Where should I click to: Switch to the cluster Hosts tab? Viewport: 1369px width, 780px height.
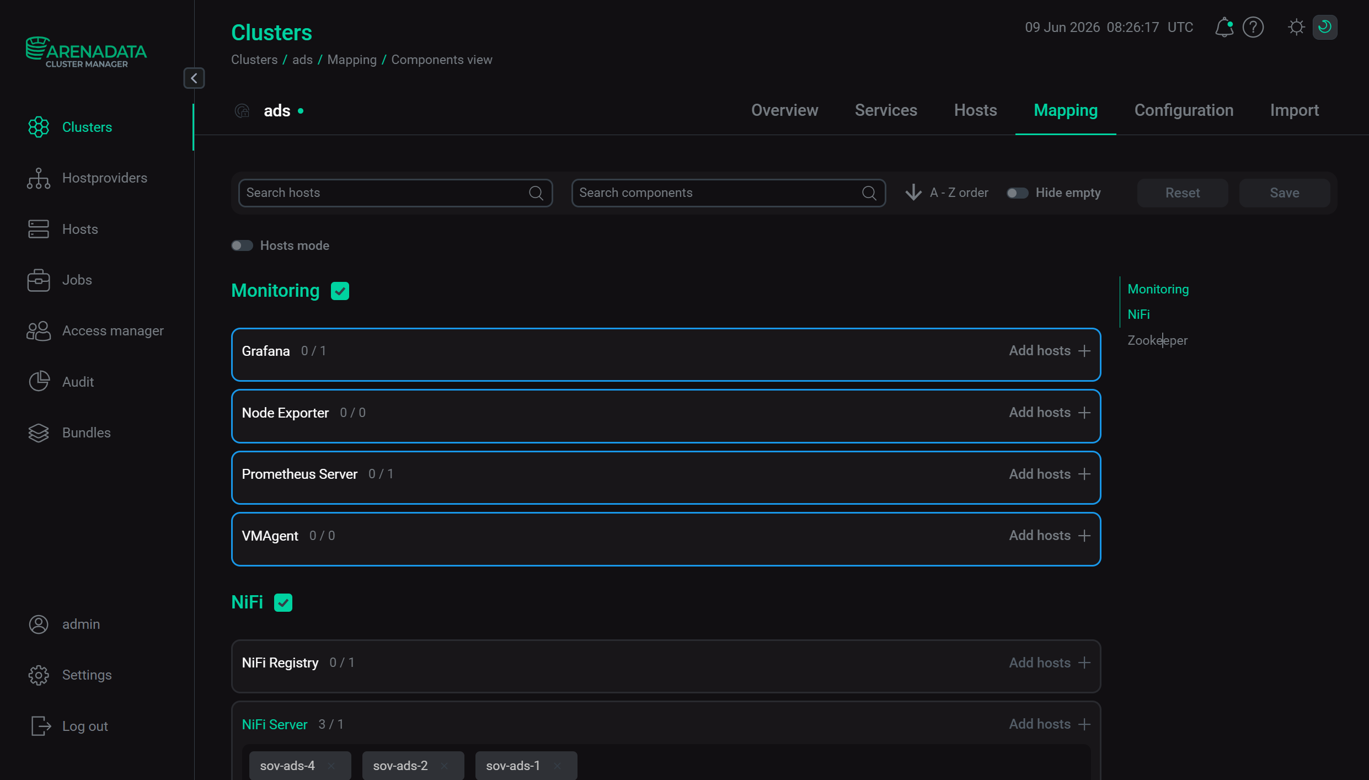tap(975, 110)
